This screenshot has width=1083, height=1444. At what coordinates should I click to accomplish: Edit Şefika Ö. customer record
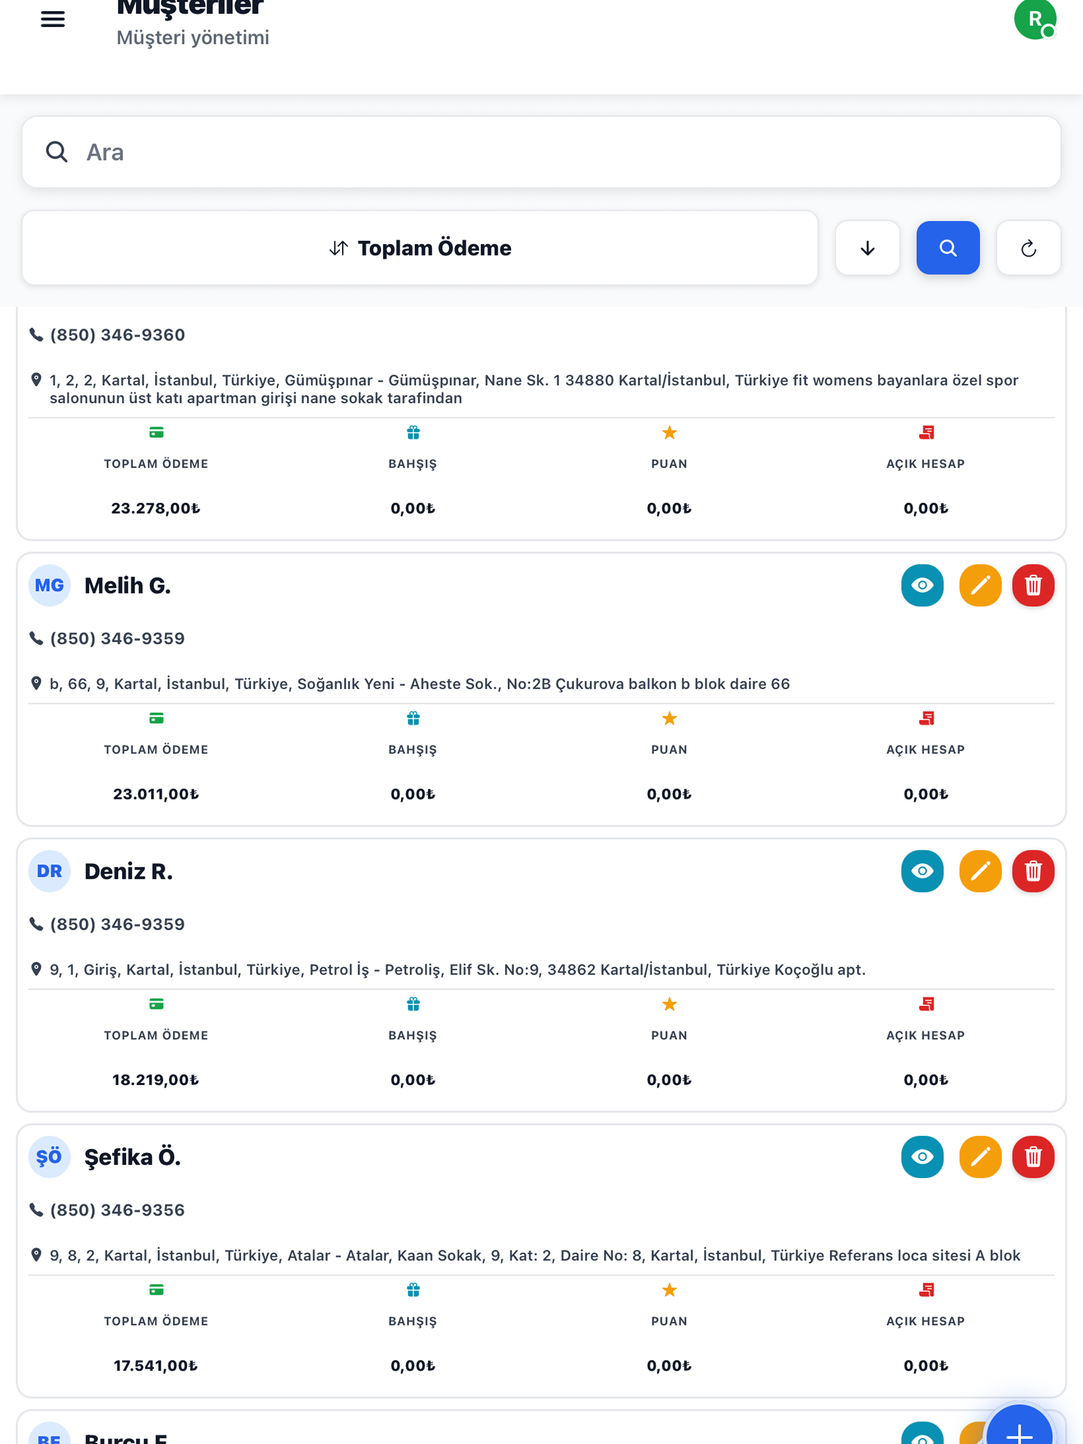tap(980, 1158)
